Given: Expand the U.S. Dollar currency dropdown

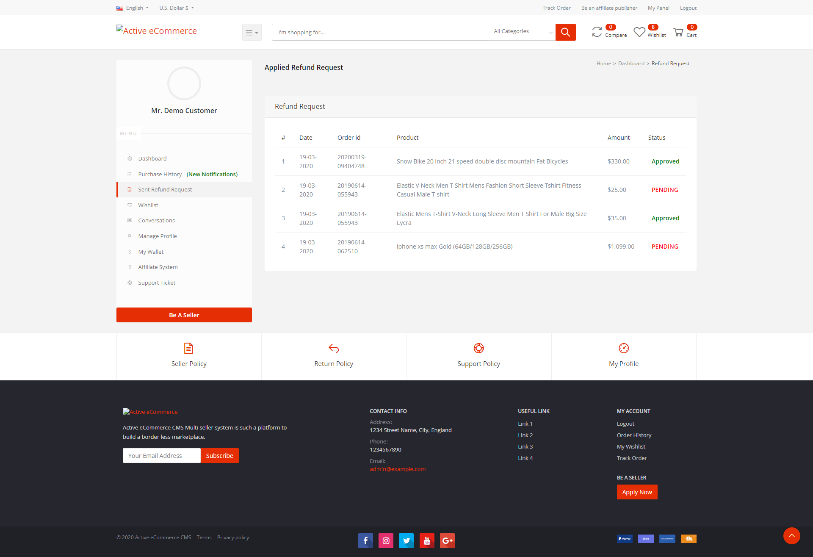Looking at the screenshot, I should [x=176, y=8].
